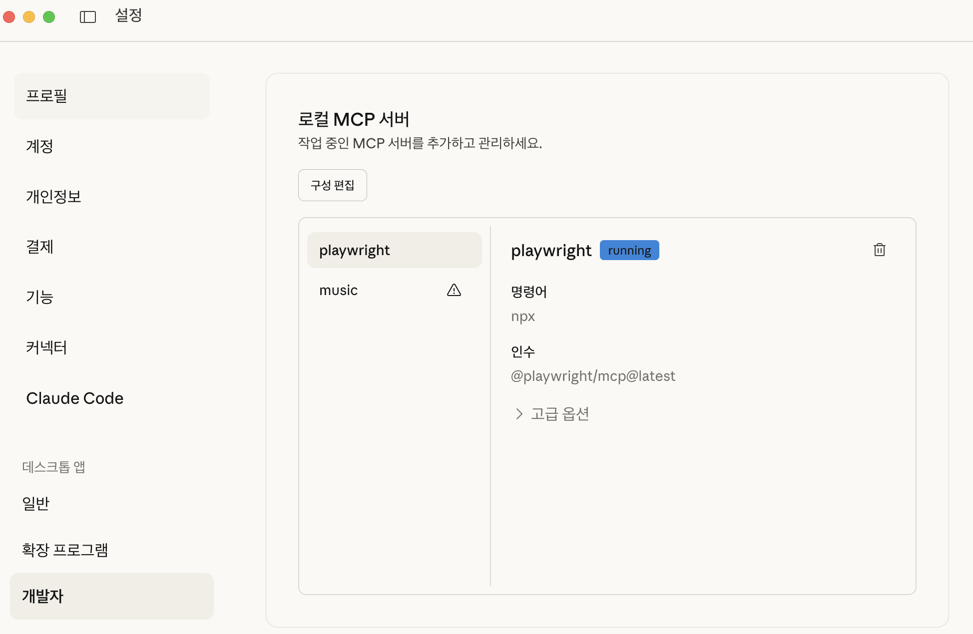Delete the playwright server with trash icon
973x634 pixels.
880,250
